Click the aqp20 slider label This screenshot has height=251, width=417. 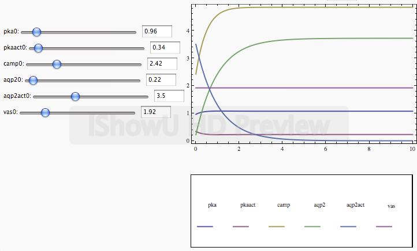pos(13,80)
